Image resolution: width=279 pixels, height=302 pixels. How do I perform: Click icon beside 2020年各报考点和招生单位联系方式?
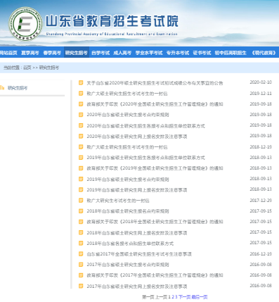click(81, 125)
